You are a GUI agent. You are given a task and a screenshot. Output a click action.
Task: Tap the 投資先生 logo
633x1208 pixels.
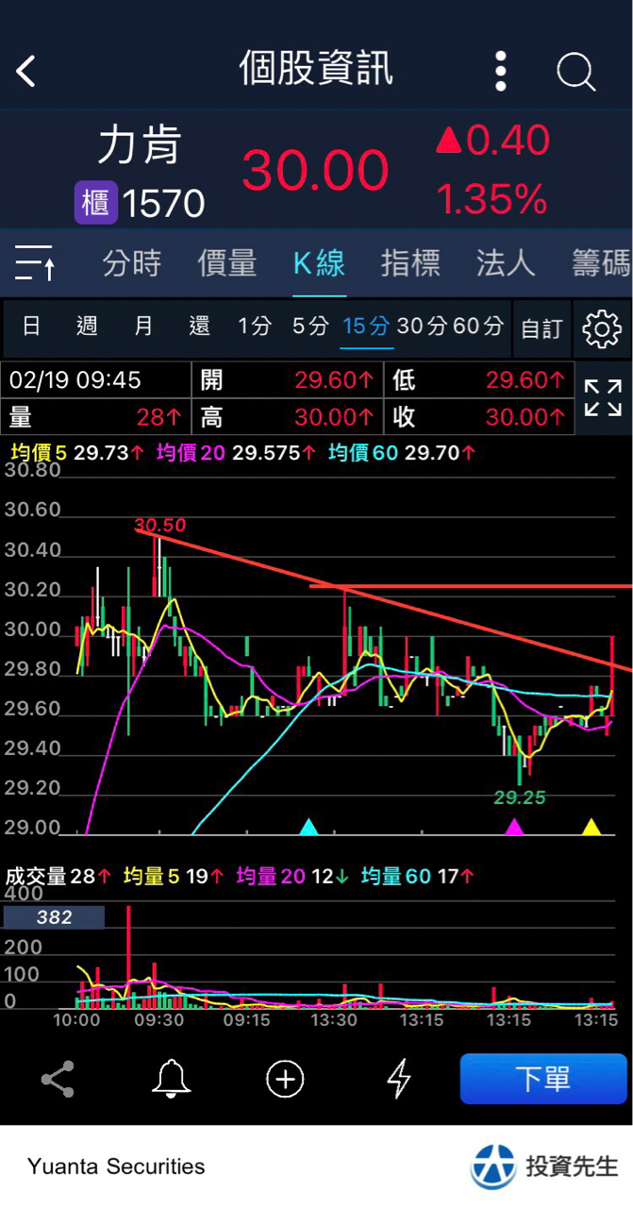tap(546, 1166)
